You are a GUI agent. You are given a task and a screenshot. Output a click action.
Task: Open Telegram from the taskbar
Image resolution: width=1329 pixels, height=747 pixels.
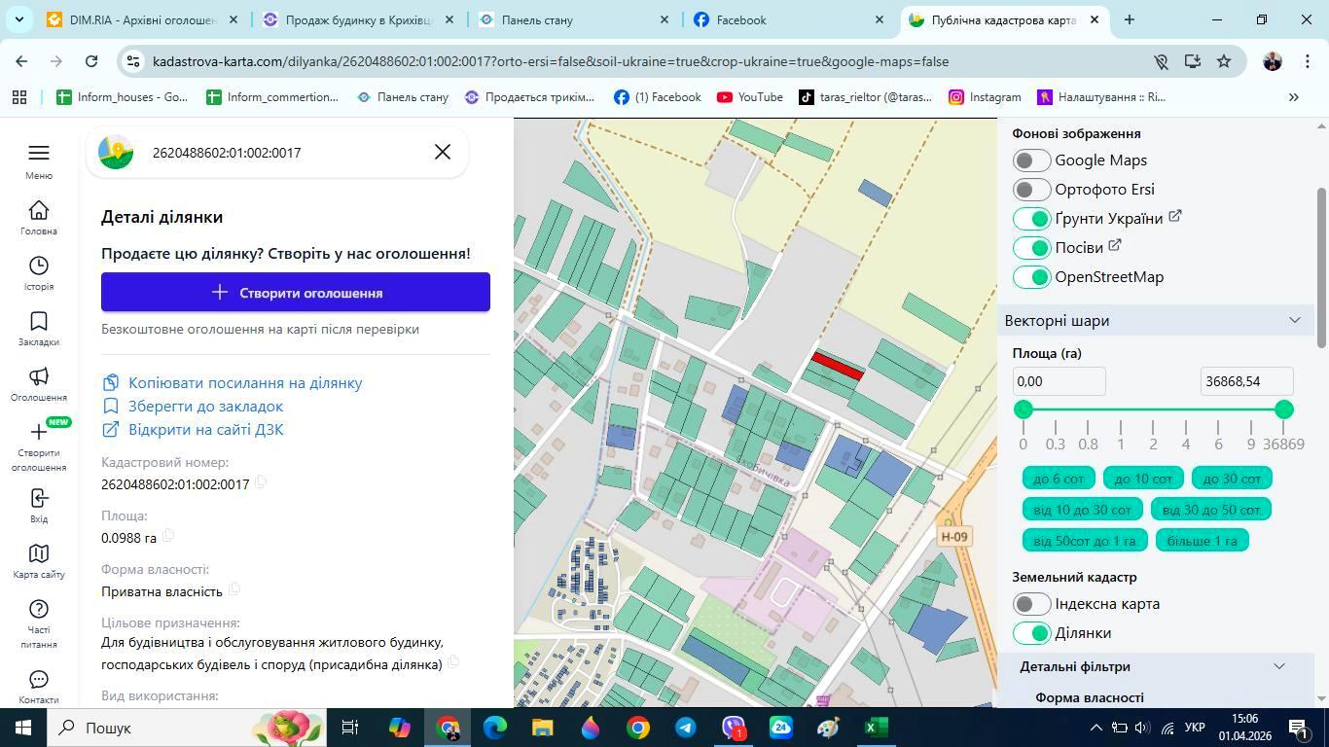click(686, 728)
